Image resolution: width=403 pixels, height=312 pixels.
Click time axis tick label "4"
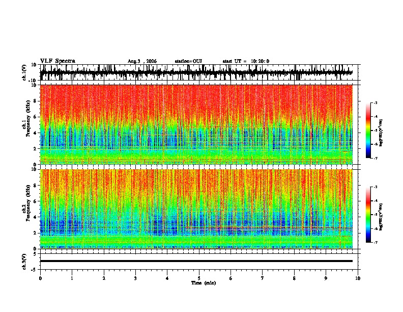167,278
